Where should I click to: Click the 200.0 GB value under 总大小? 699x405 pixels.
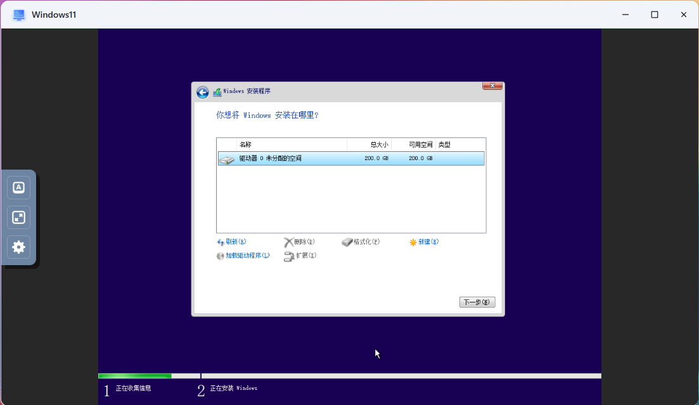[x=376, y=158]
